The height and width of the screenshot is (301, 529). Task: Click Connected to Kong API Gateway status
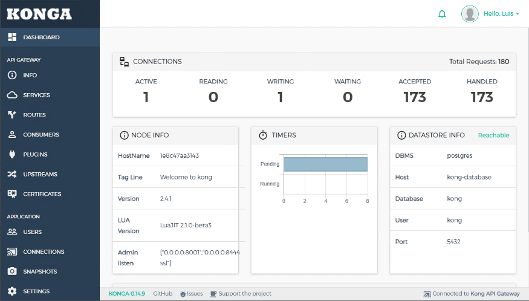pos(472,294)
